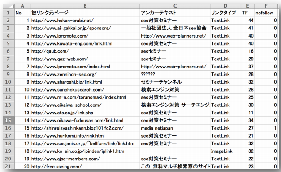
Task: Select anchor text 'media netjapan'
Action: [x=175, y=128]
